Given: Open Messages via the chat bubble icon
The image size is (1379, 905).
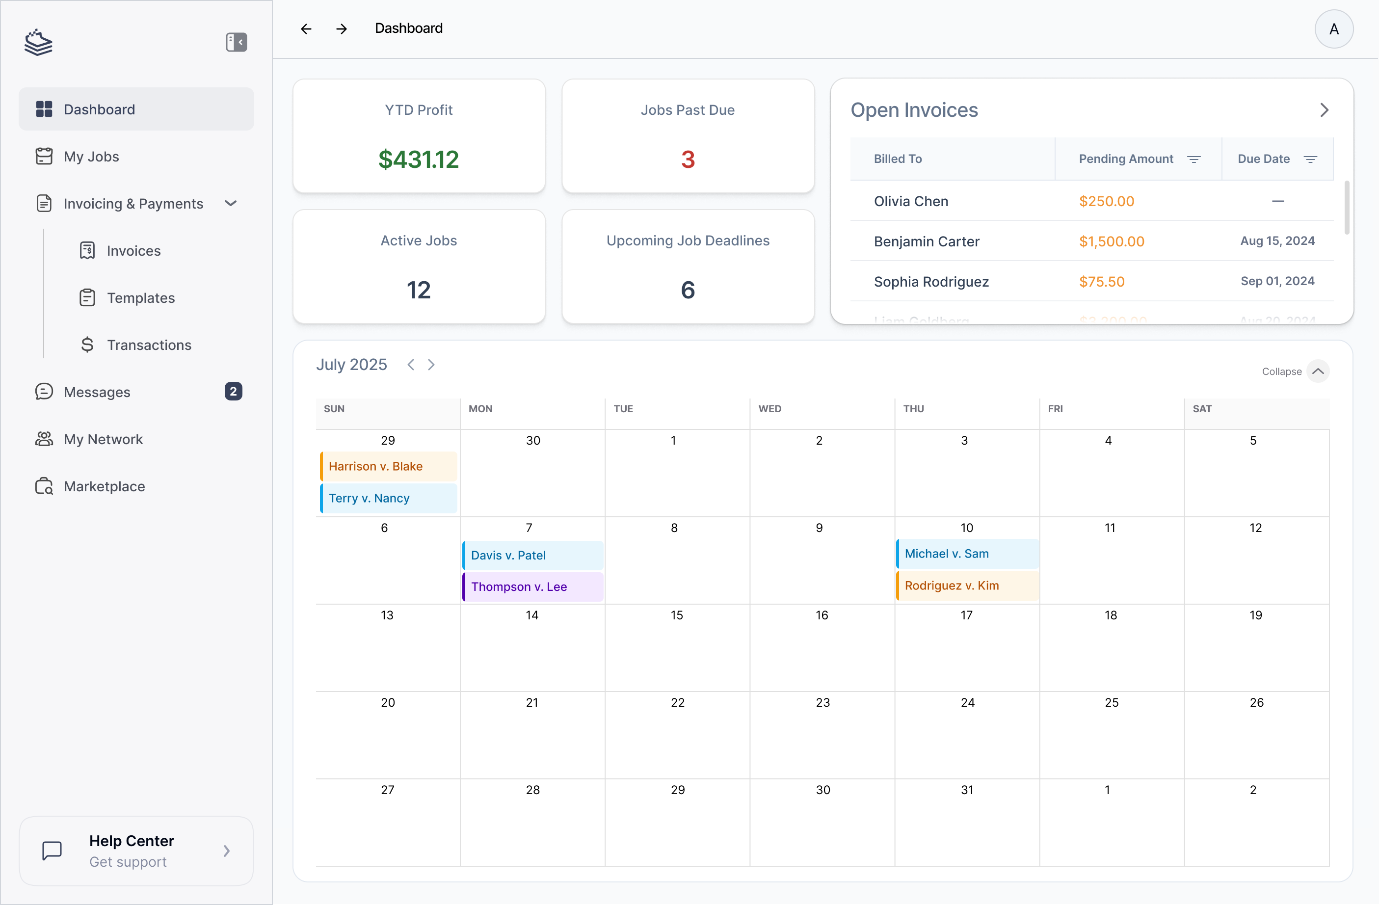Looking at the screenshot, I should pos(45,391).
